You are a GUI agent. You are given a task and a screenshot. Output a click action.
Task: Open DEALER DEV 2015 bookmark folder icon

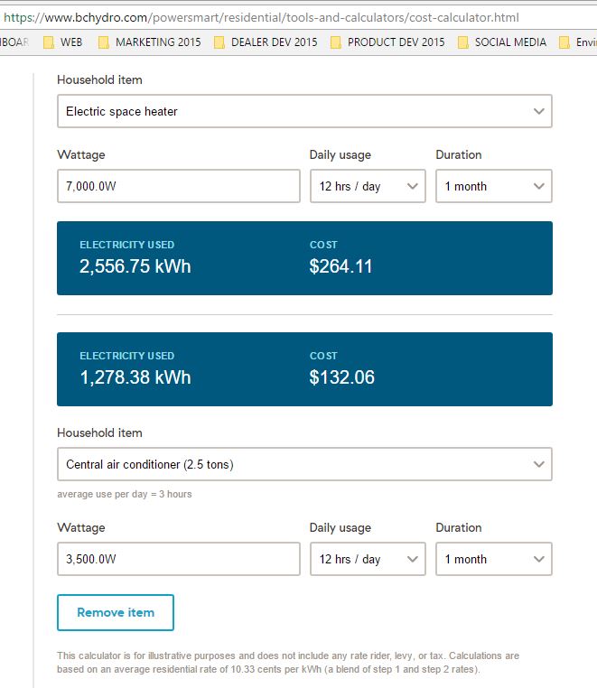click(x=219, y=42)
